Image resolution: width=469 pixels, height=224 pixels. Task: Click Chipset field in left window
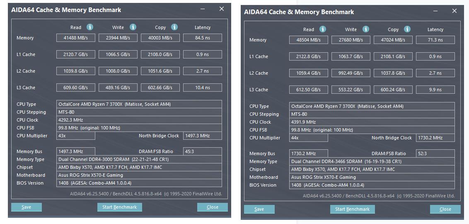click(x=139, y=167)
